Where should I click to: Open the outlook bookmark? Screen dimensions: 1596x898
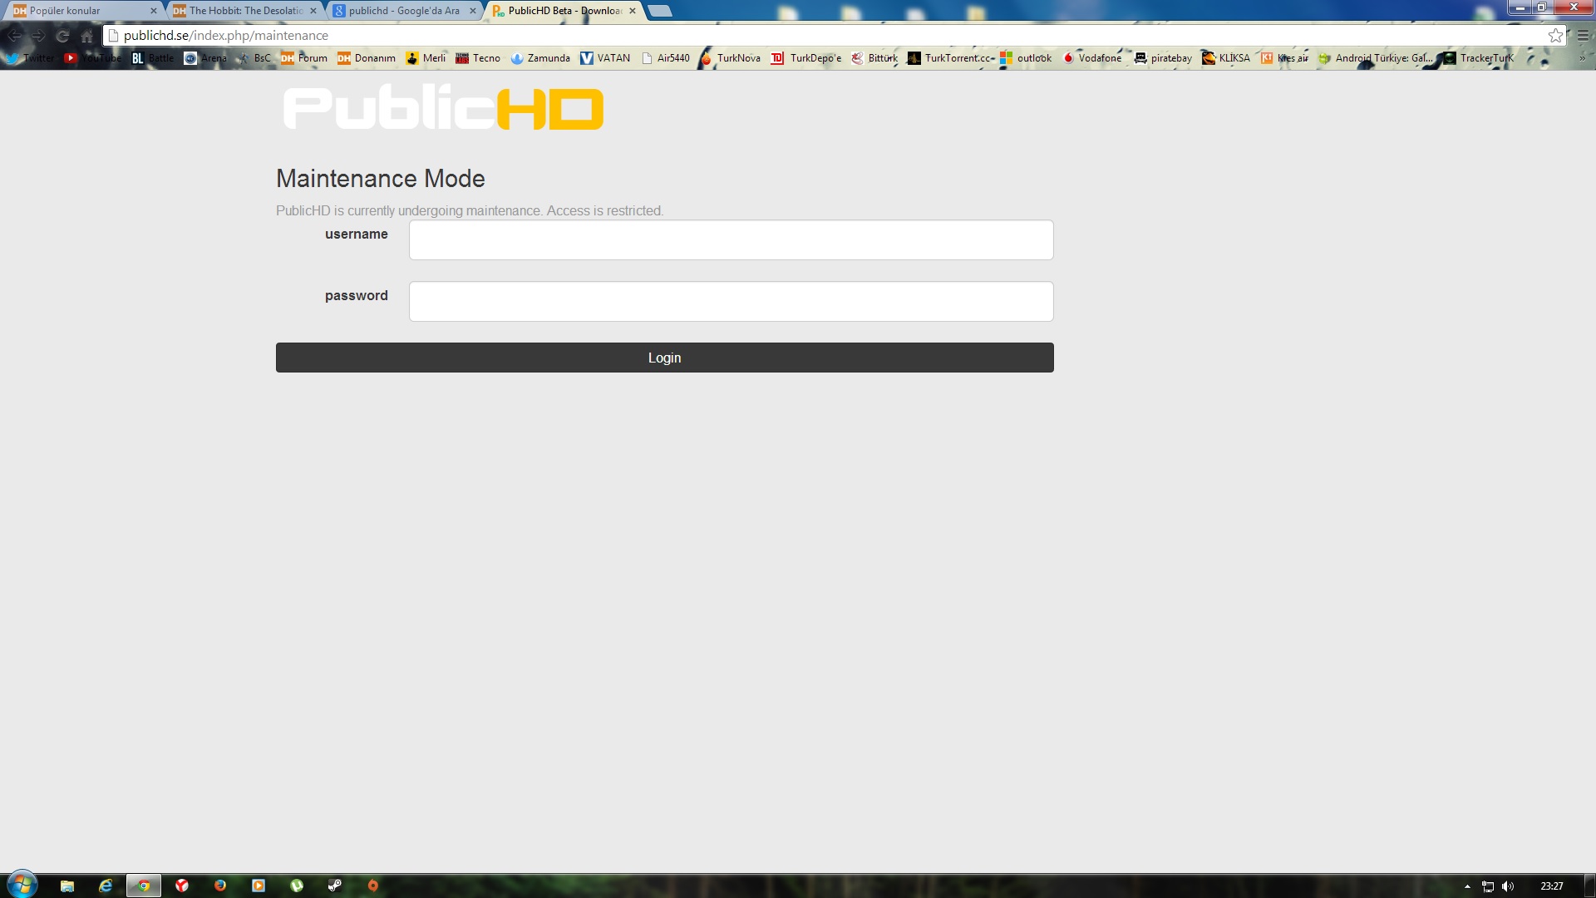(1026, 58)
